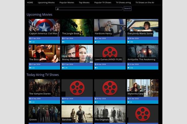187x124 pixels.
Task: Click the heart icon under The Jungle Book
Action: coord(63,42)
